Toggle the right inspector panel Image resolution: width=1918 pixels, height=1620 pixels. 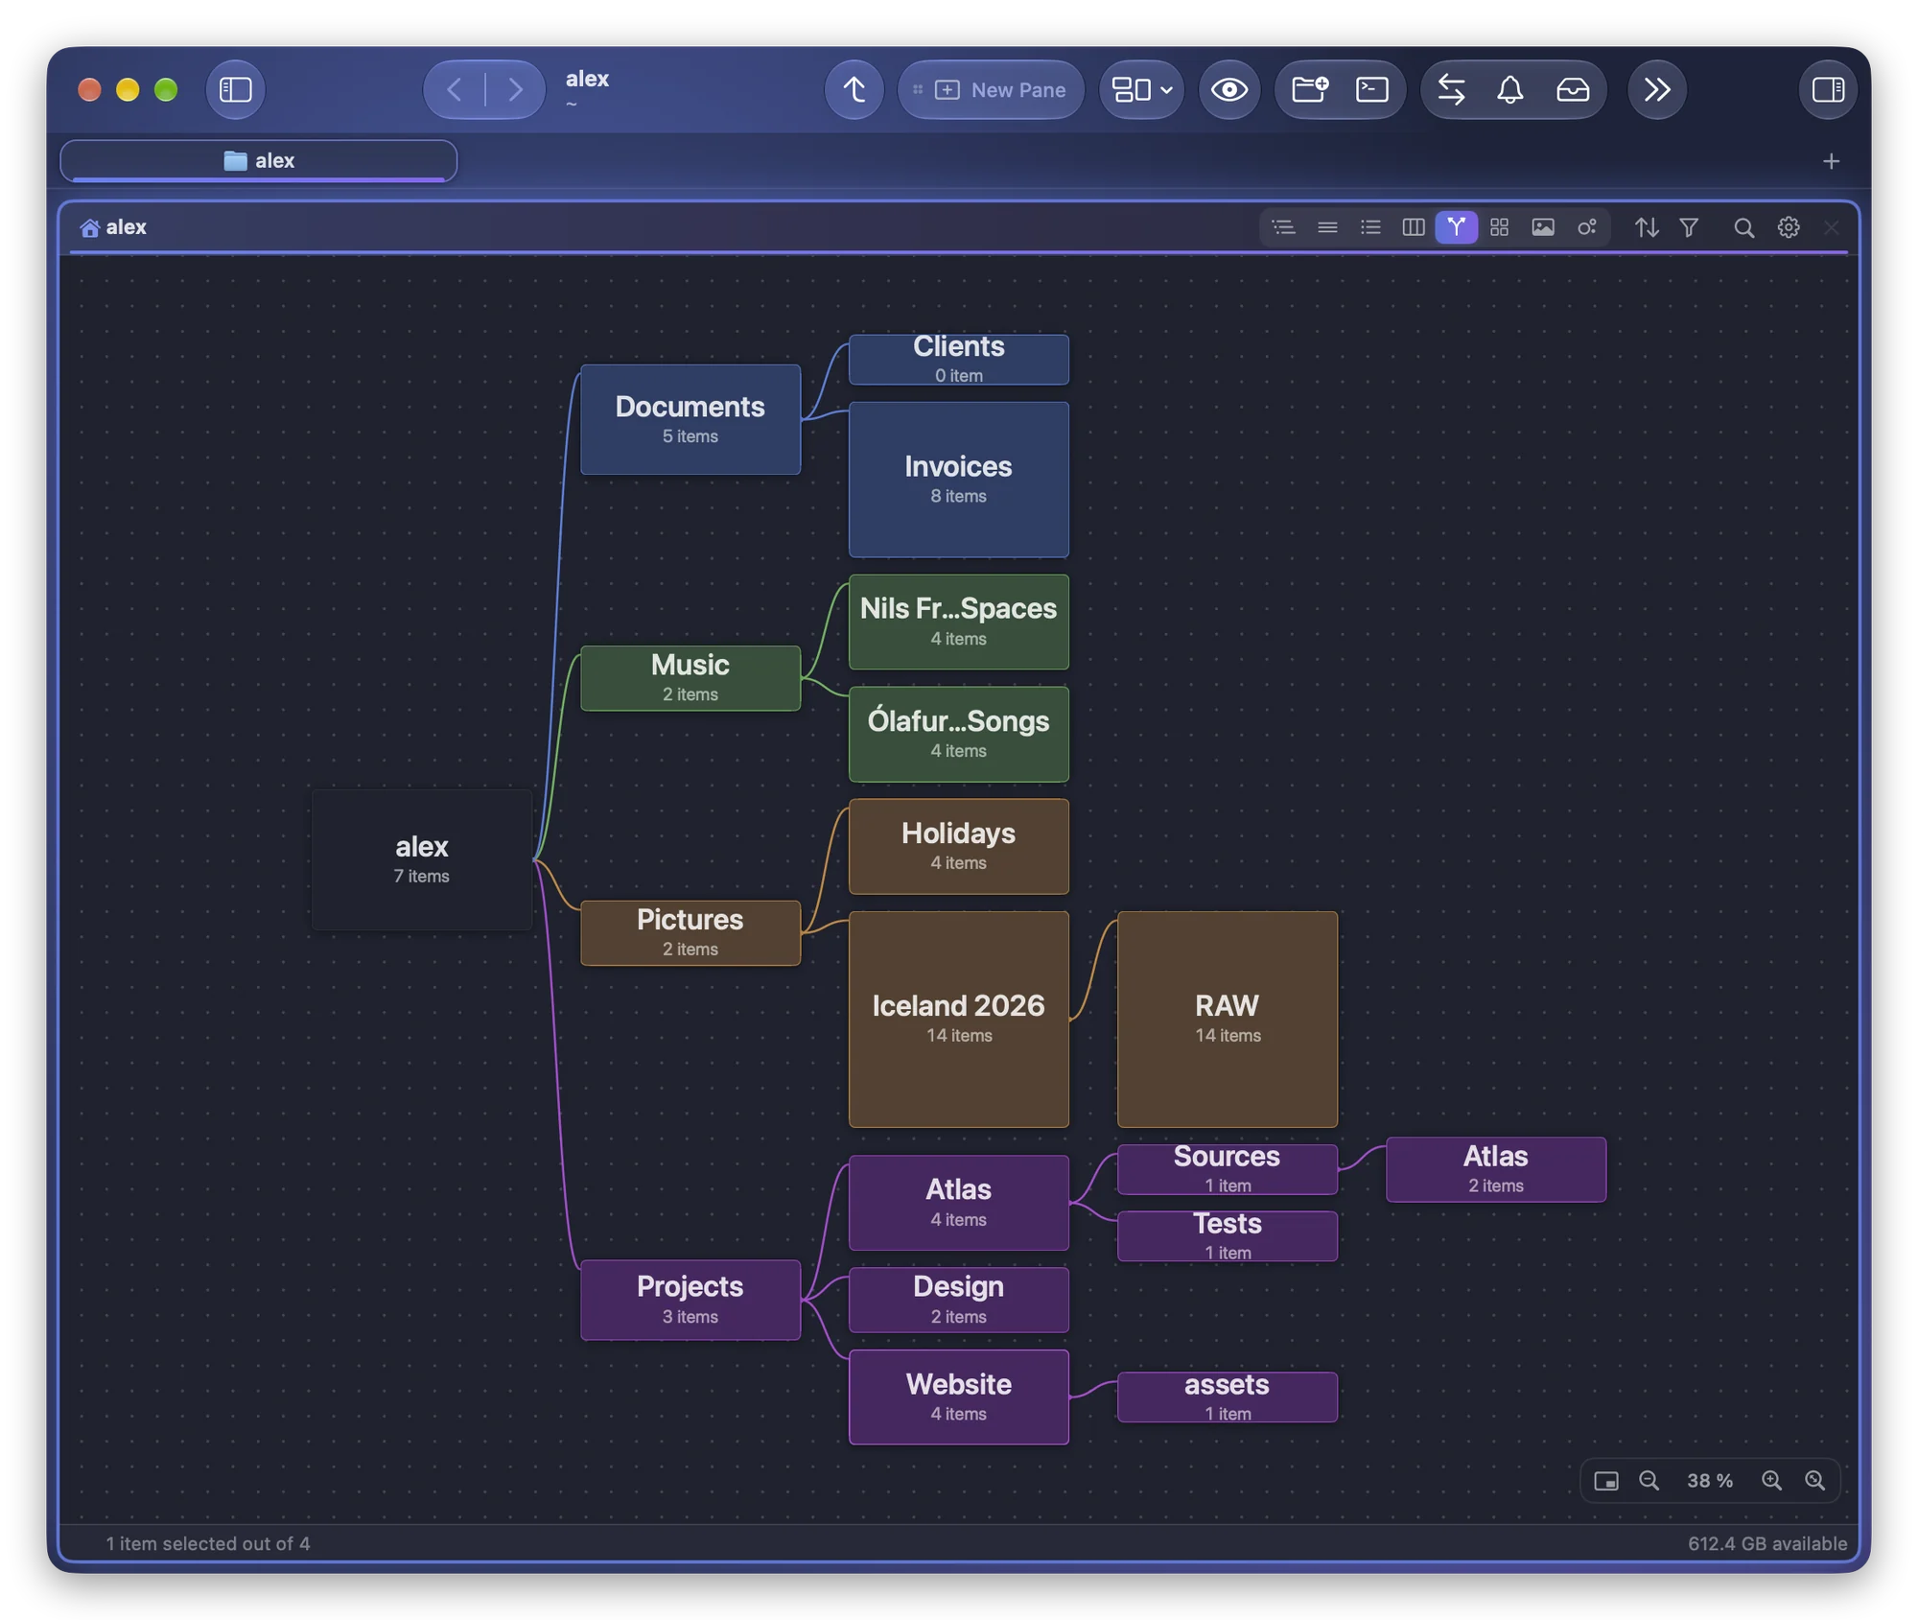pos(1828,89)
